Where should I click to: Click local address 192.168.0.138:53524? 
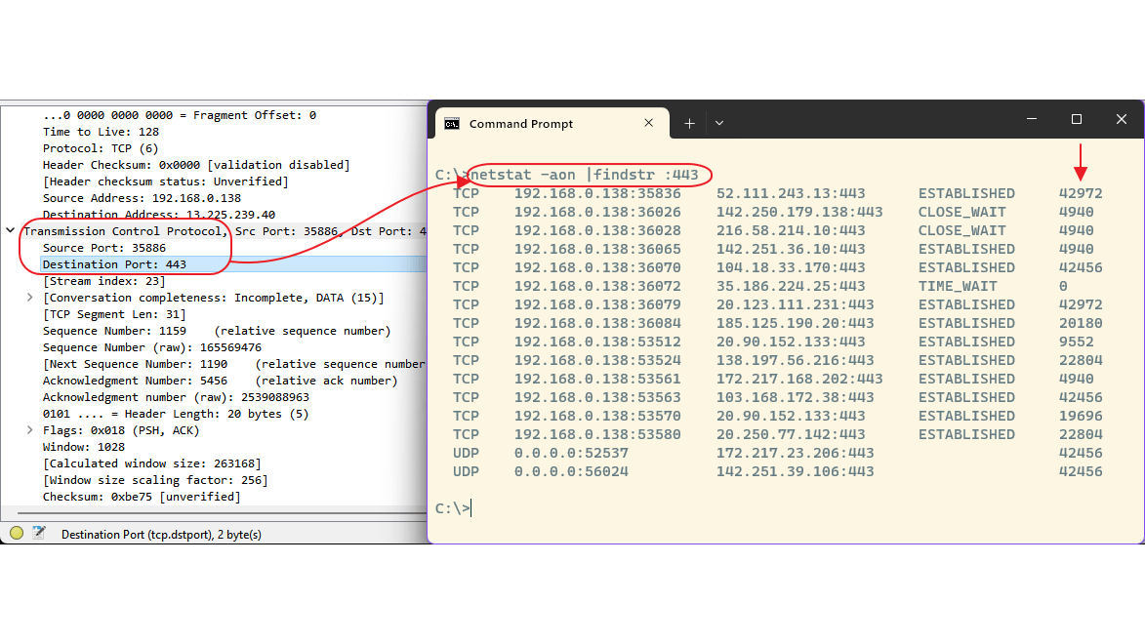click(597, 360)
